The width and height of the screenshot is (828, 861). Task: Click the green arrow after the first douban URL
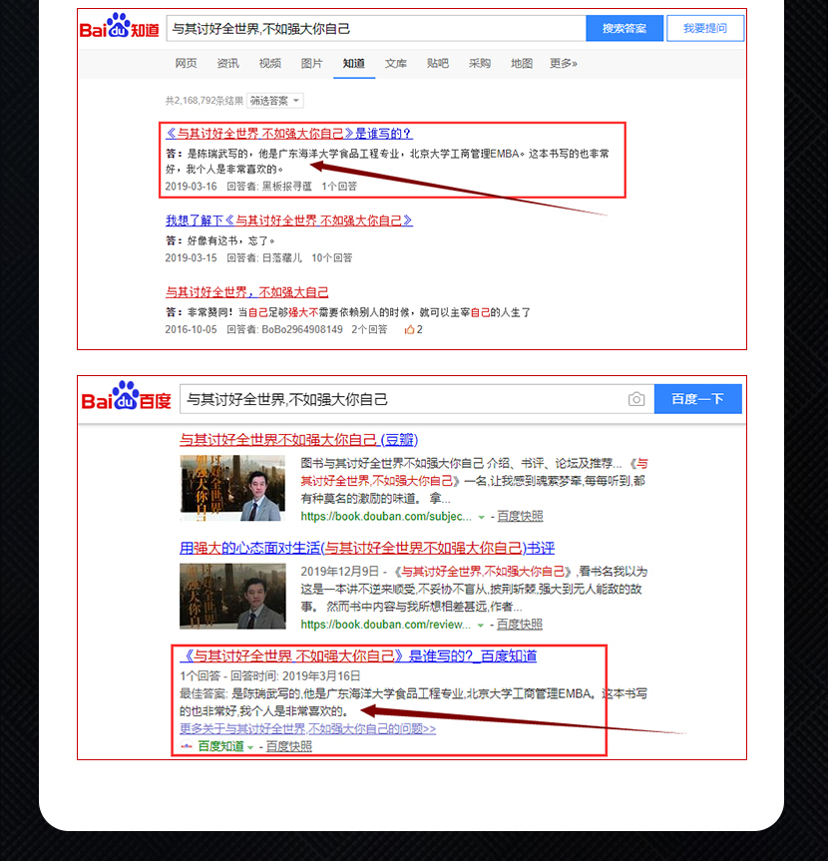[x=481, y=517]
